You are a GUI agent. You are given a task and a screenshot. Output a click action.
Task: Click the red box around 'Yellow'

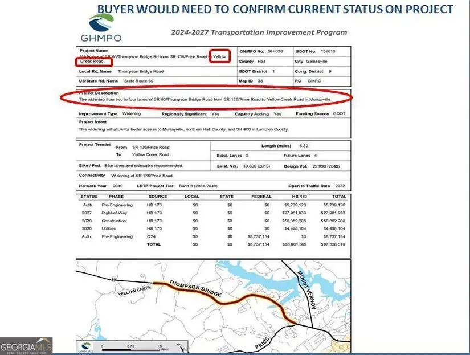(220, 57)
